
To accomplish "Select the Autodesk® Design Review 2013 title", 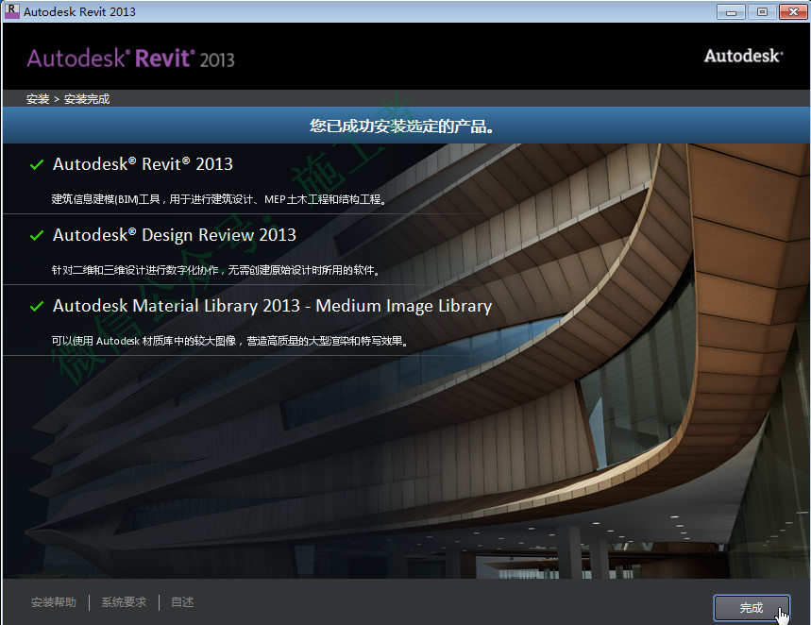I will (x=175, y=235).
